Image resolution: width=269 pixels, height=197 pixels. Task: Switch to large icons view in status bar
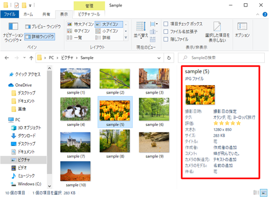coord(264,193)
